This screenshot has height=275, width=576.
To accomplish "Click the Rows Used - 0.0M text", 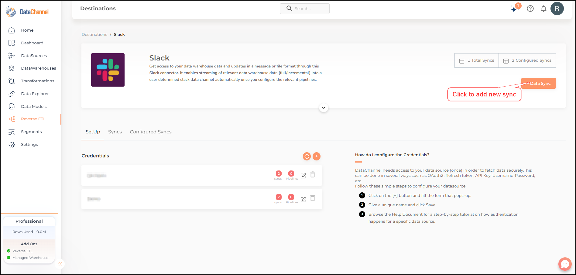I will coord(29,232).
